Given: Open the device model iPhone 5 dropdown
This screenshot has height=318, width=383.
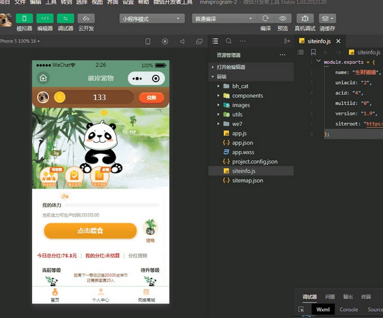Looking at the screenshot, I should tap(20, 41).
